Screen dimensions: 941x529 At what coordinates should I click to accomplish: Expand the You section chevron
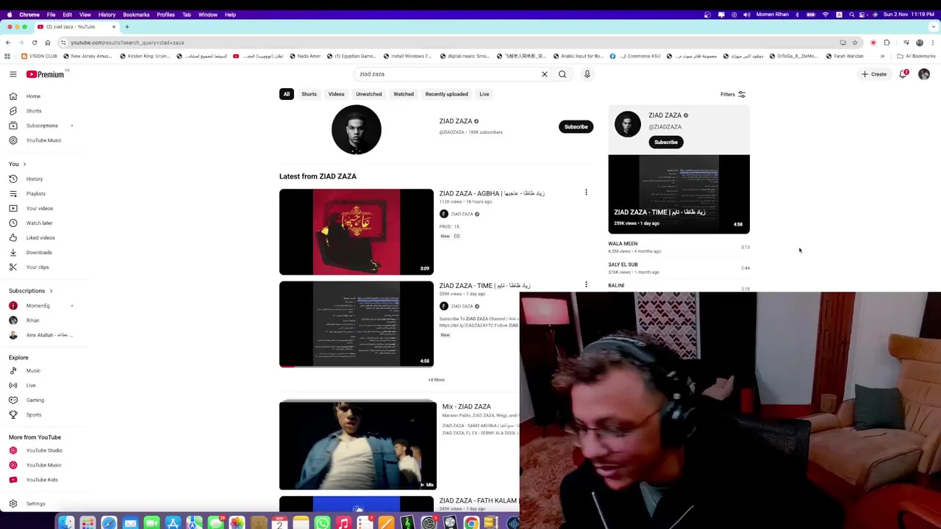(x=24, y=164)
